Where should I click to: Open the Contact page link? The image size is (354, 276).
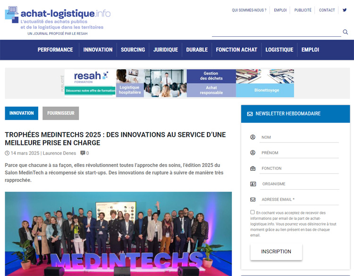pyautogui.click(x=327, y=10)
